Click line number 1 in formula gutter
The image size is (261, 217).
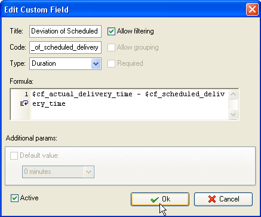point(26,94)
